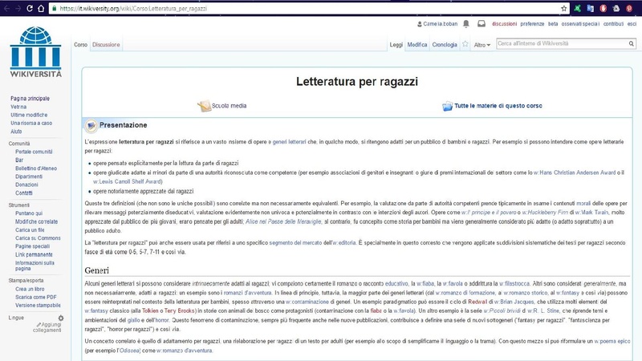Open the red round extension icon
This screenshot has width=642, height=361.
coord(603,8)
